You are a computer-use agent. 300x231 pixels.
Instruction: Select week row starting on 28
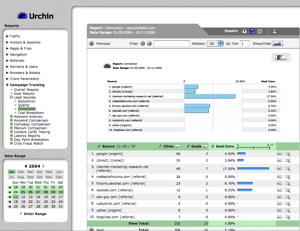click(10, 187)
